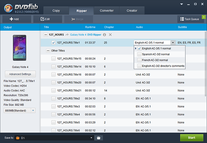The image size is (207, 143).
Task: Switch to the Copy tab
Action: [56, 11]
